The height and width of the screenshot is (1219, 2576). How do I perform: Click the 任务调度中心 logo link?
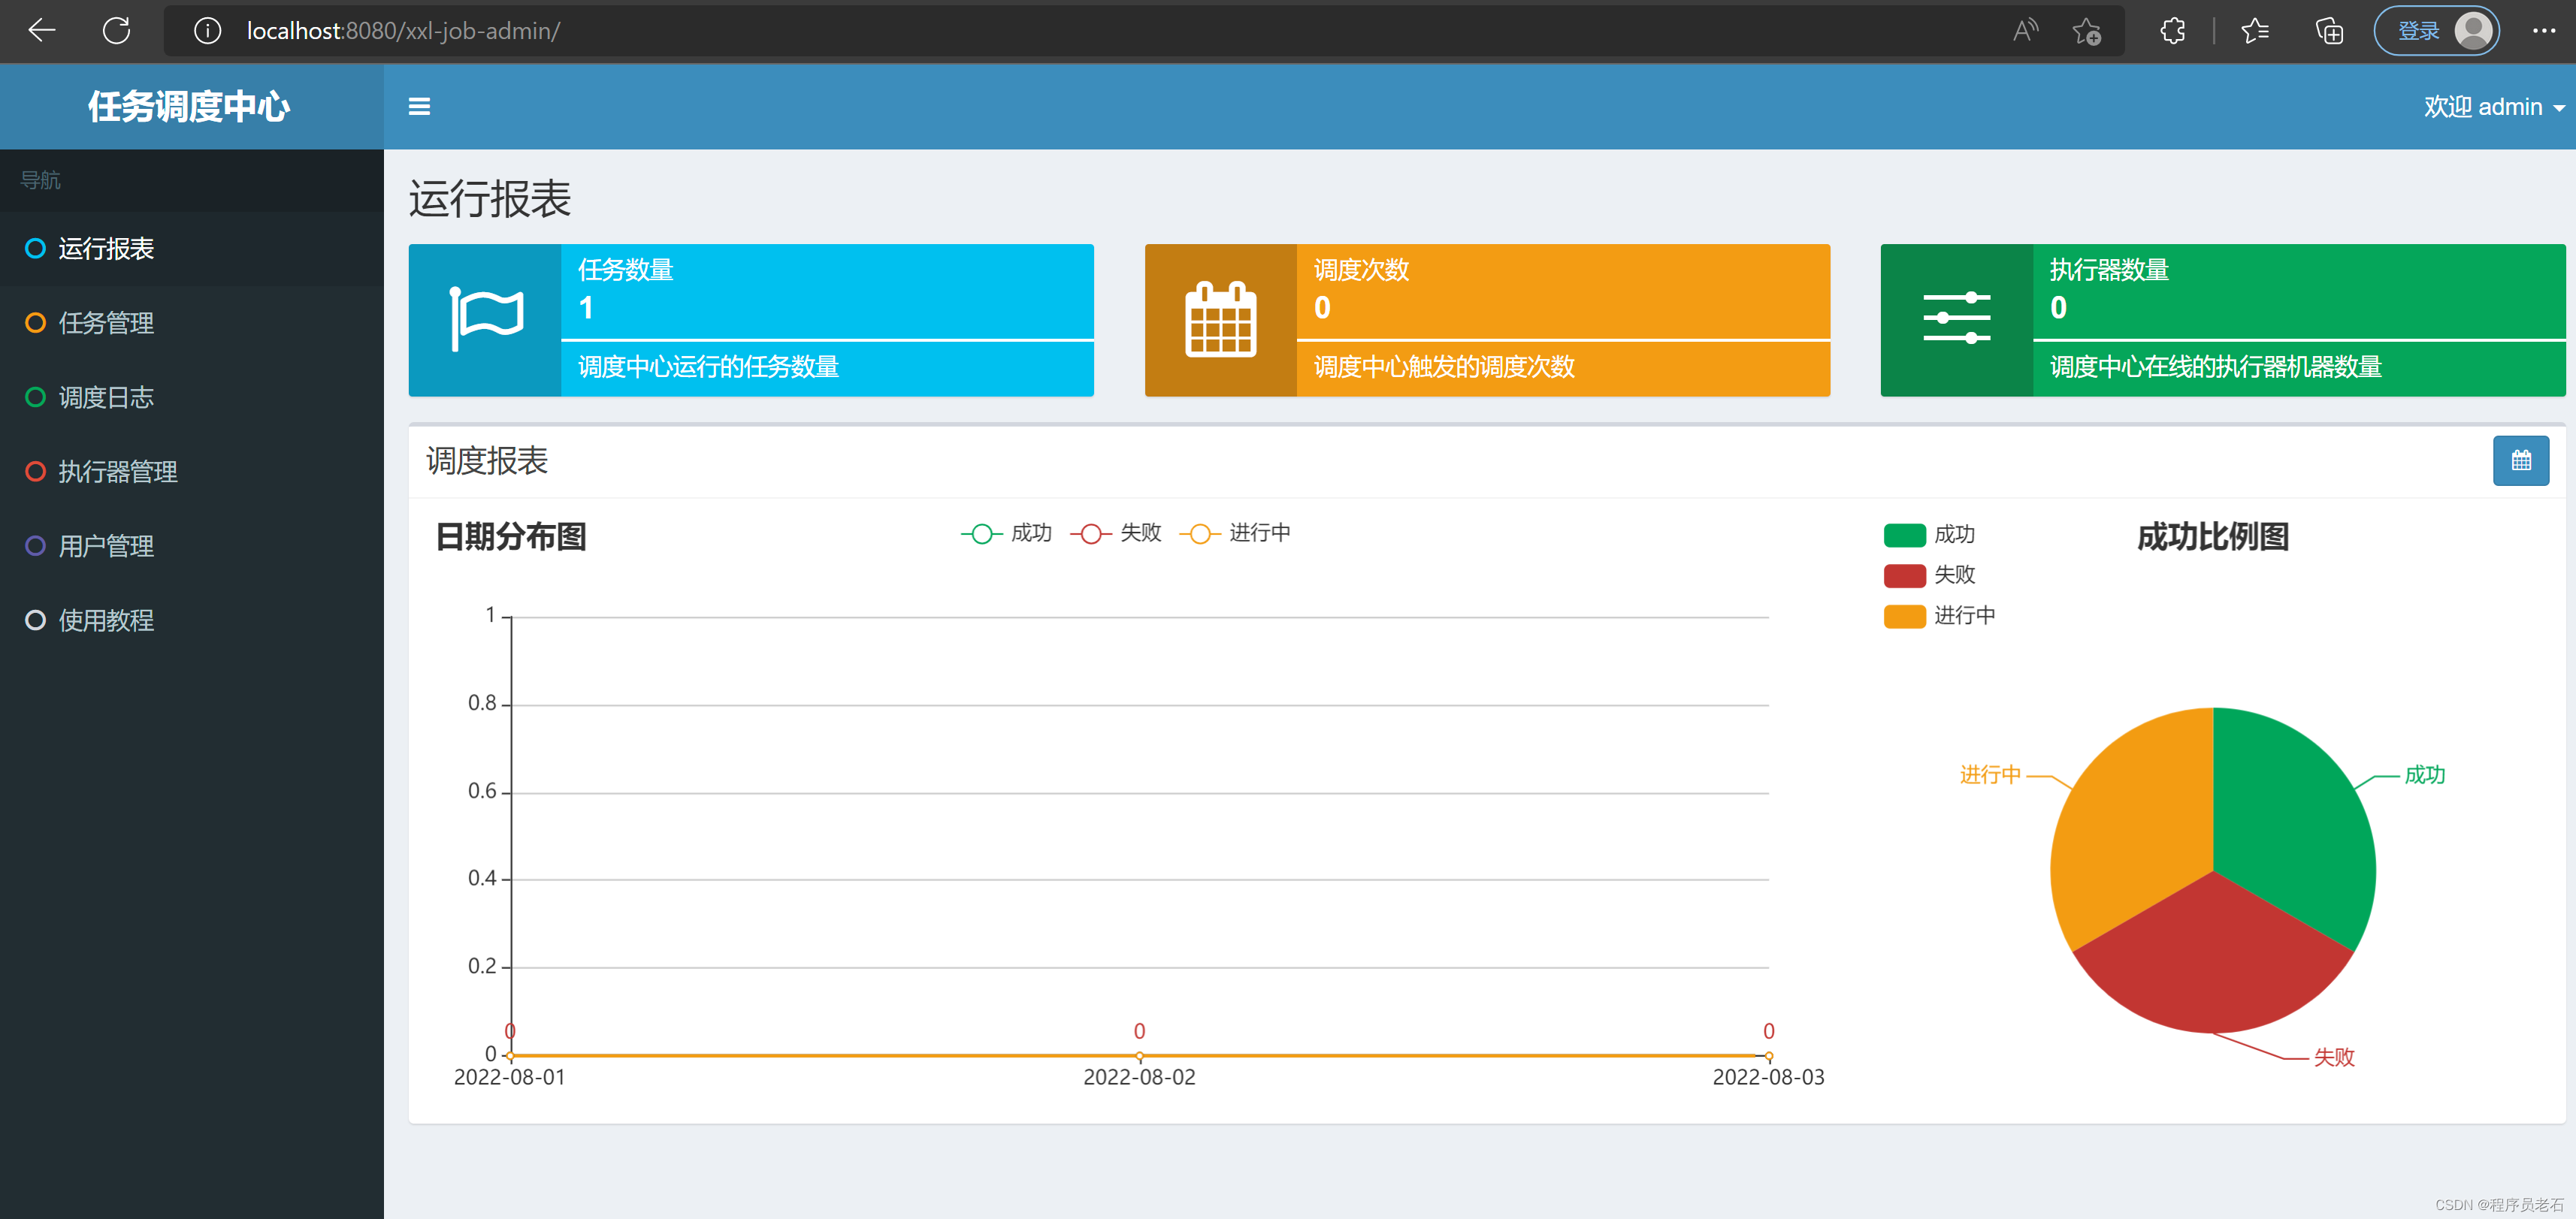(189, 107)
